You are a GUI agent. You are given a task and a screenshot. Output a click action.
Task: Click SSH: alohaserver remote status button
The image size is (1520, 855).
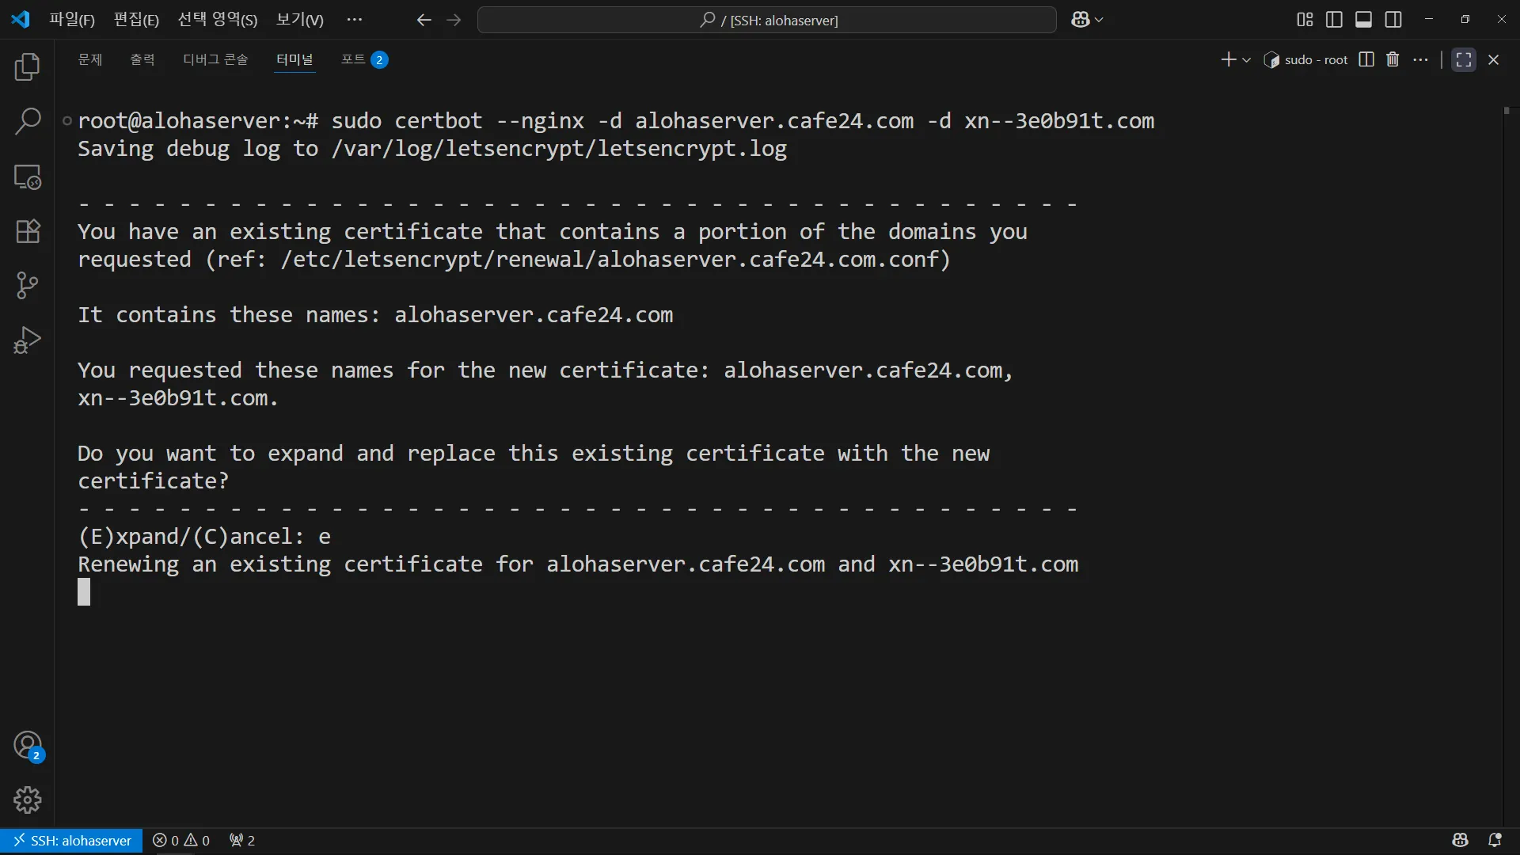click(x=72, y=840)
